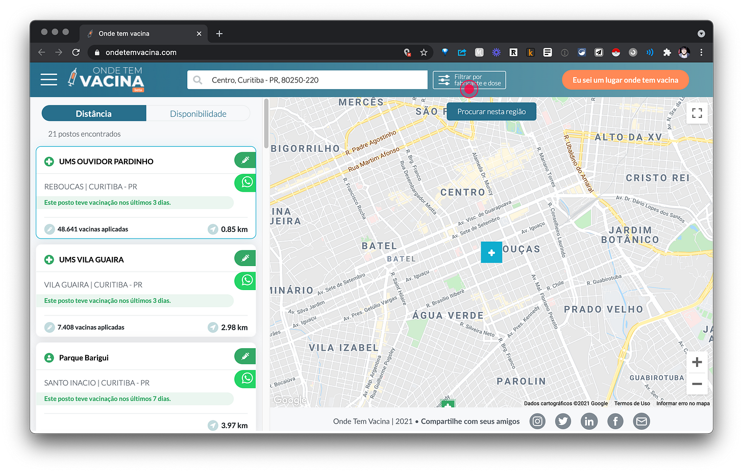
Task: Open WhatsApp for Parque Barigui
Action: 245,379
